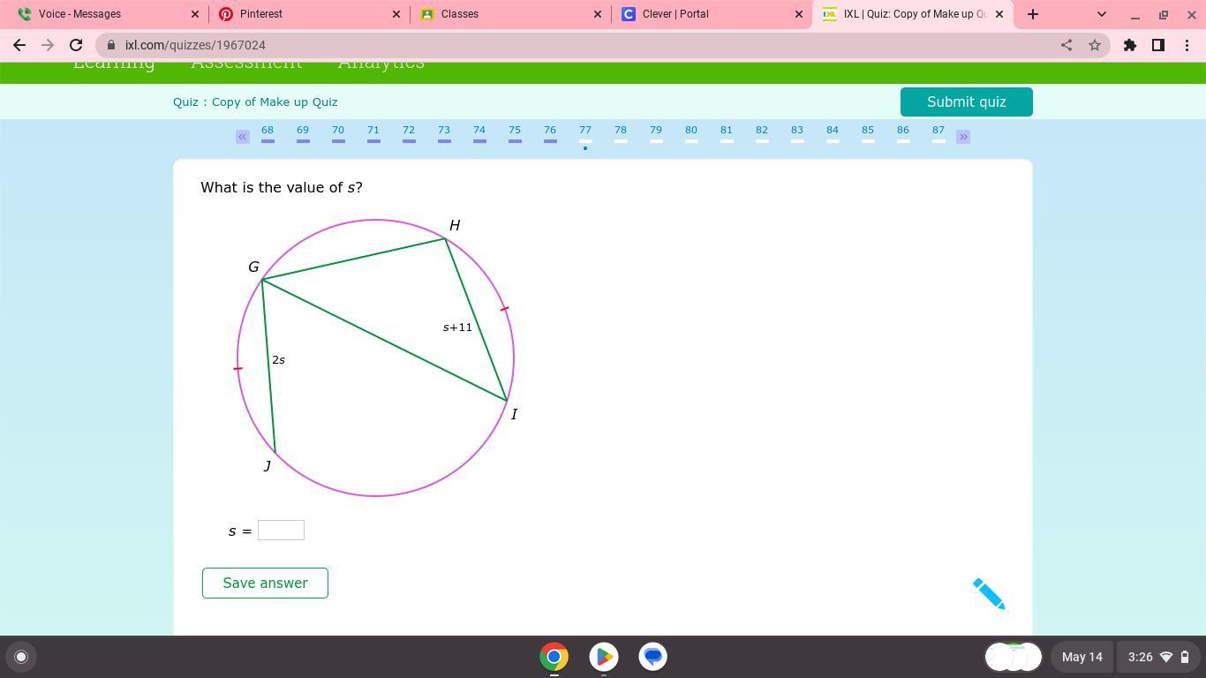Open Chrome from the shelf

(554, 657)
